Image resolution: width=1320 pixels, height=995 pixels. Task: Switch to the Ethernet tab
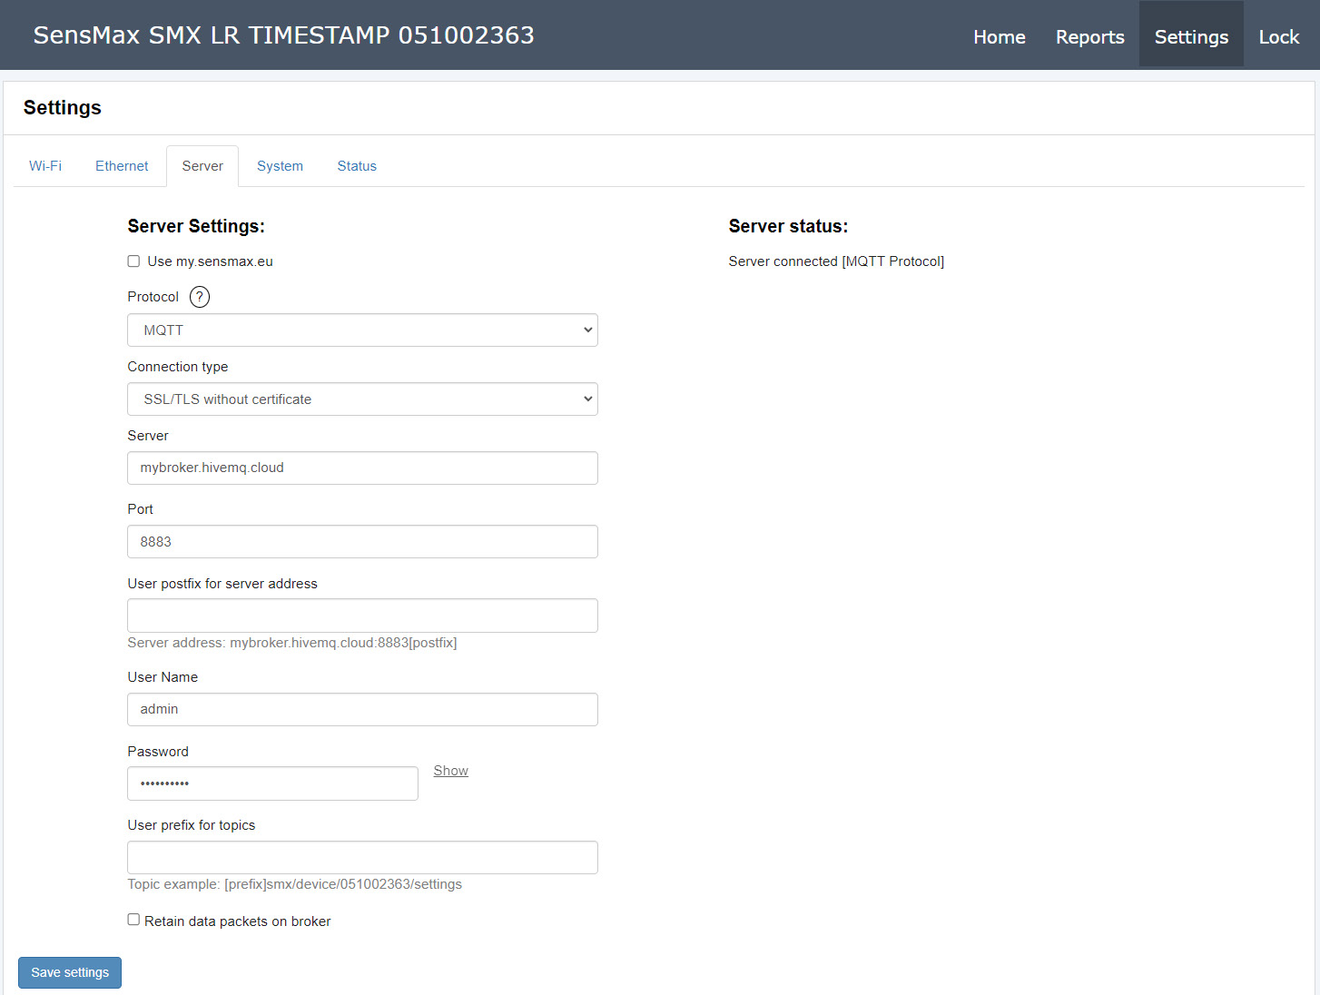[x=122, y=166]
